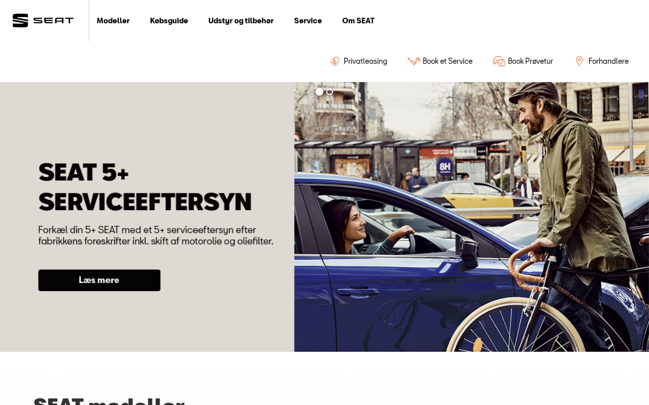Screen dimensions: 649x405
Task: Expand the Købsguide menu
Action: click(x=169, y=21)
